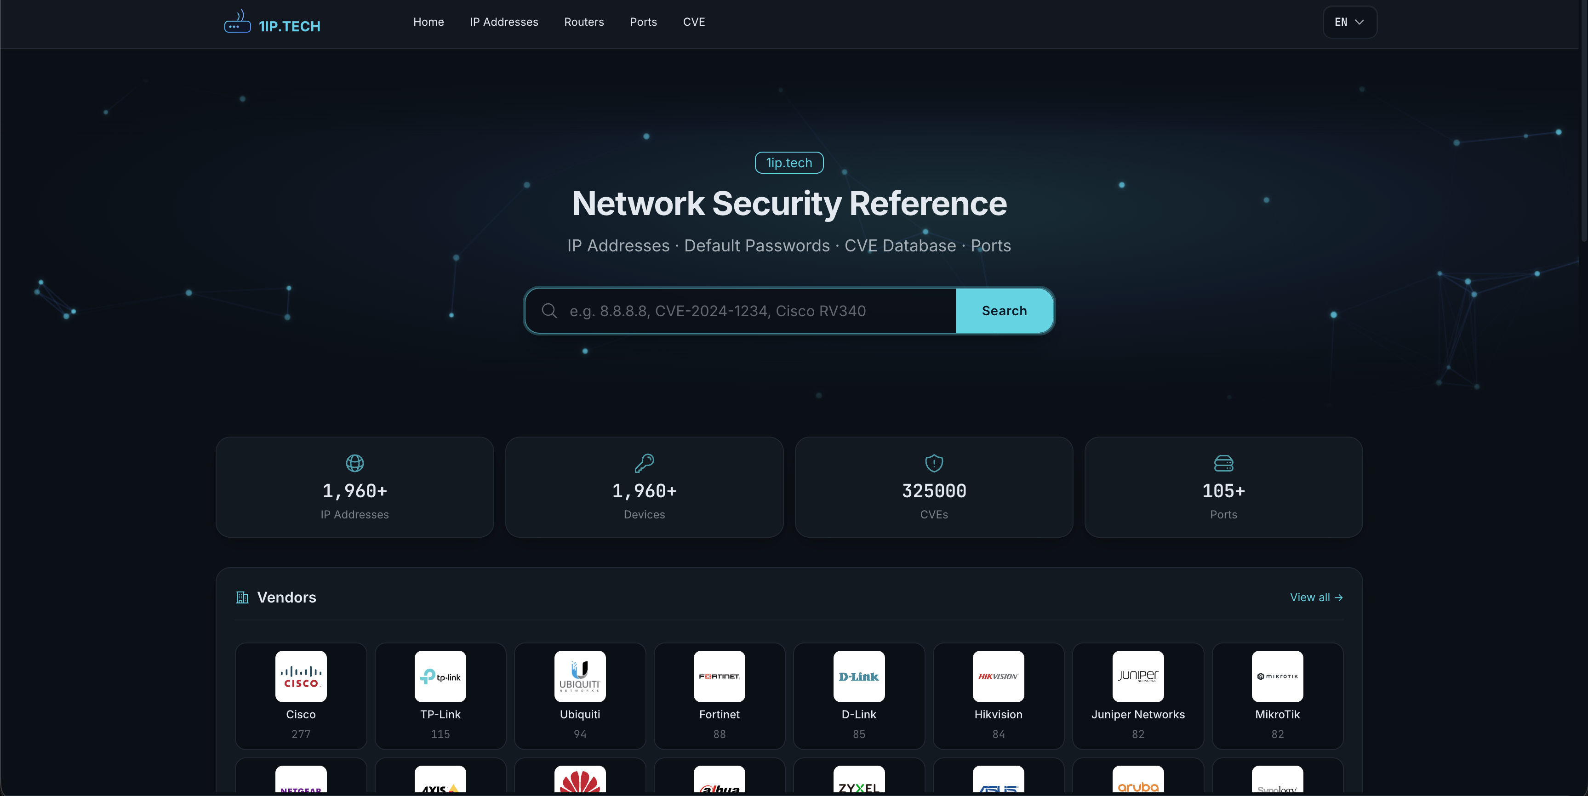
Task: Open the Huawei vendor logo
Action: point(580,779)
